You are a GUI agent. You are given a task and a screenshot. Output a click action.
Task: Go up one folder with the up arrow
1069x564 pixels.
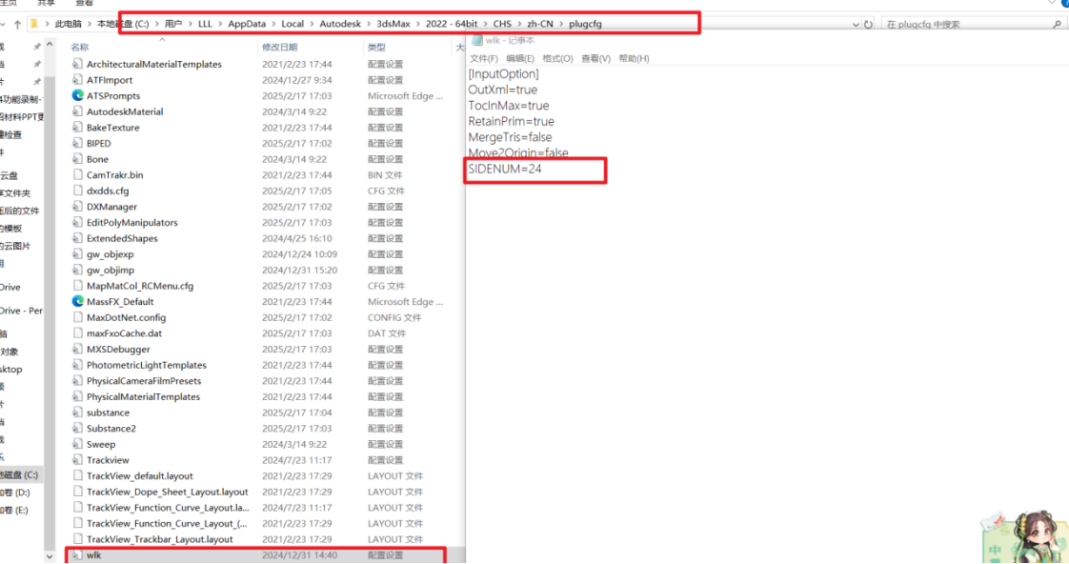click(x=18, y=24)
